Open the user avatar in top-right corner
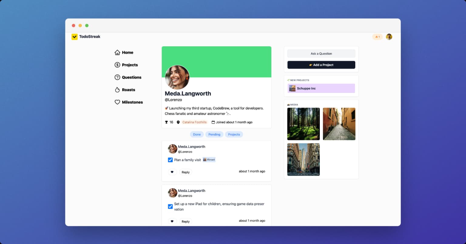 389,37
